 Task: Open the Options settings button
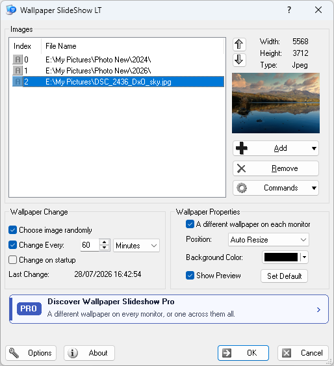pos(31,353)
